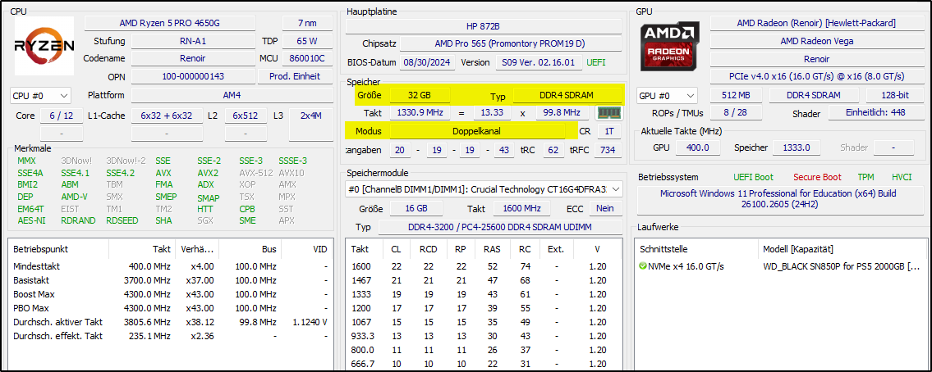Click the DDR4 SDRAM memory type field

tap(567, 95)
